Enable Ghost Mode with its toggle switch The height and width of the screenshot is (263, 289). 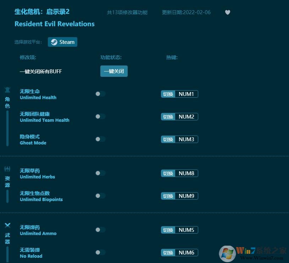[100, 139]
